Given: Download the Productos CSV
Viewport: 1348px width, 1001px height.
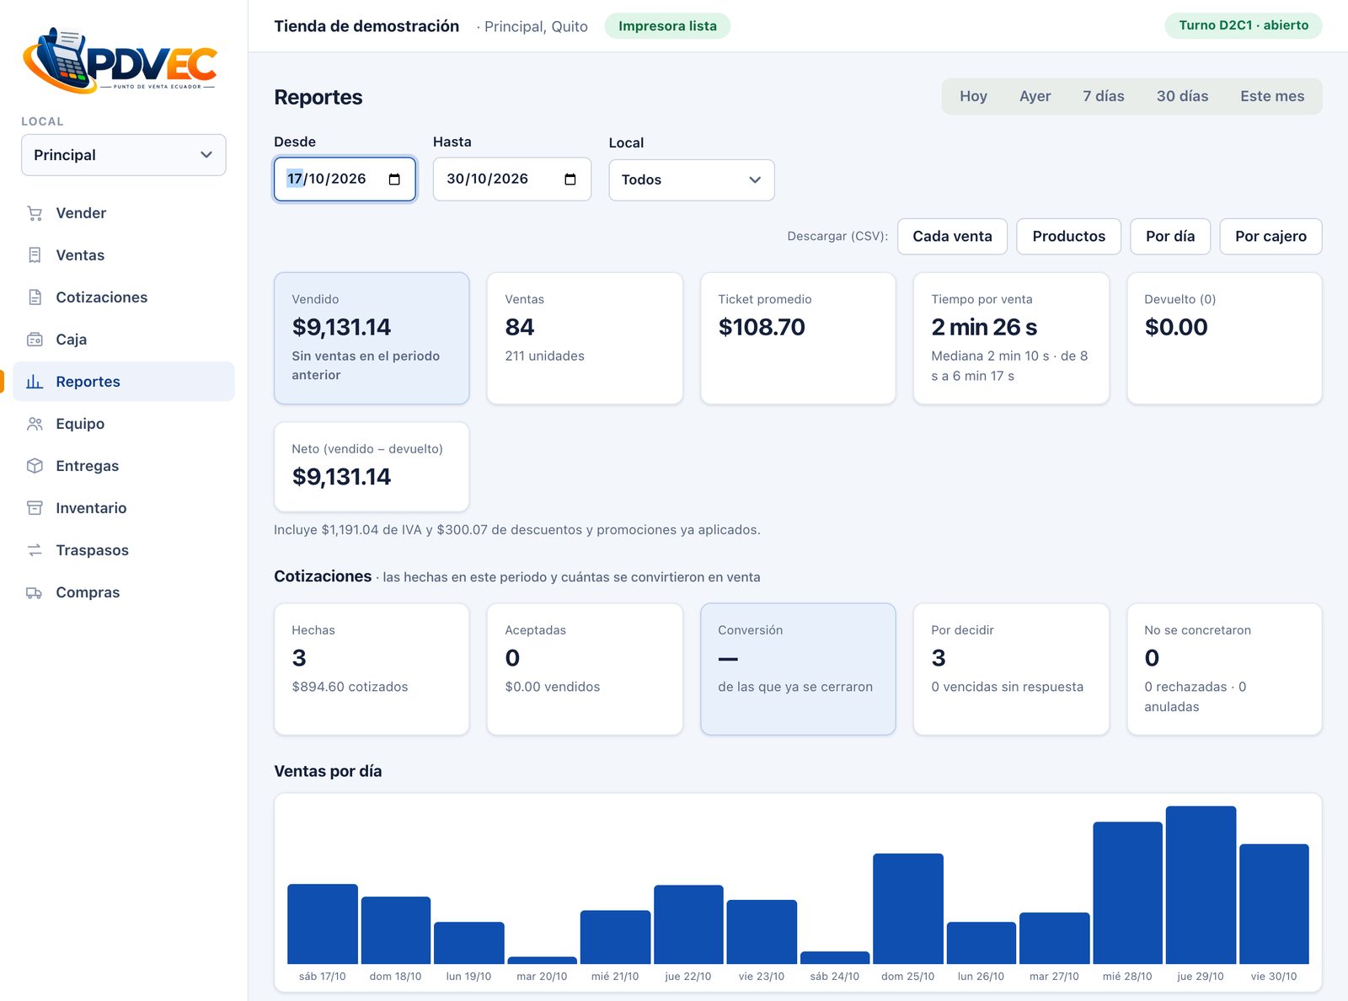Looking at the screenshot, I should [x=1068, y=237].
